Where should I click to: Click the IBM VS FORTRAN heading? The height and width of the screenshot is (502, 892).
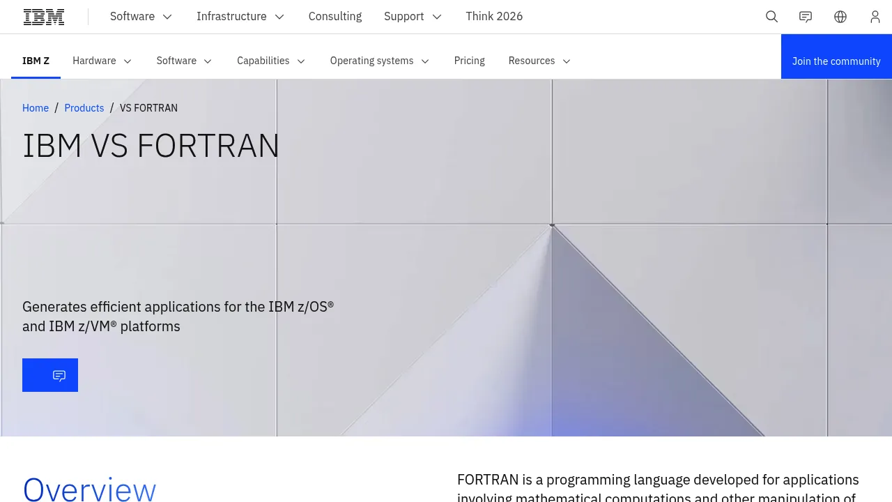pos(151,146)
